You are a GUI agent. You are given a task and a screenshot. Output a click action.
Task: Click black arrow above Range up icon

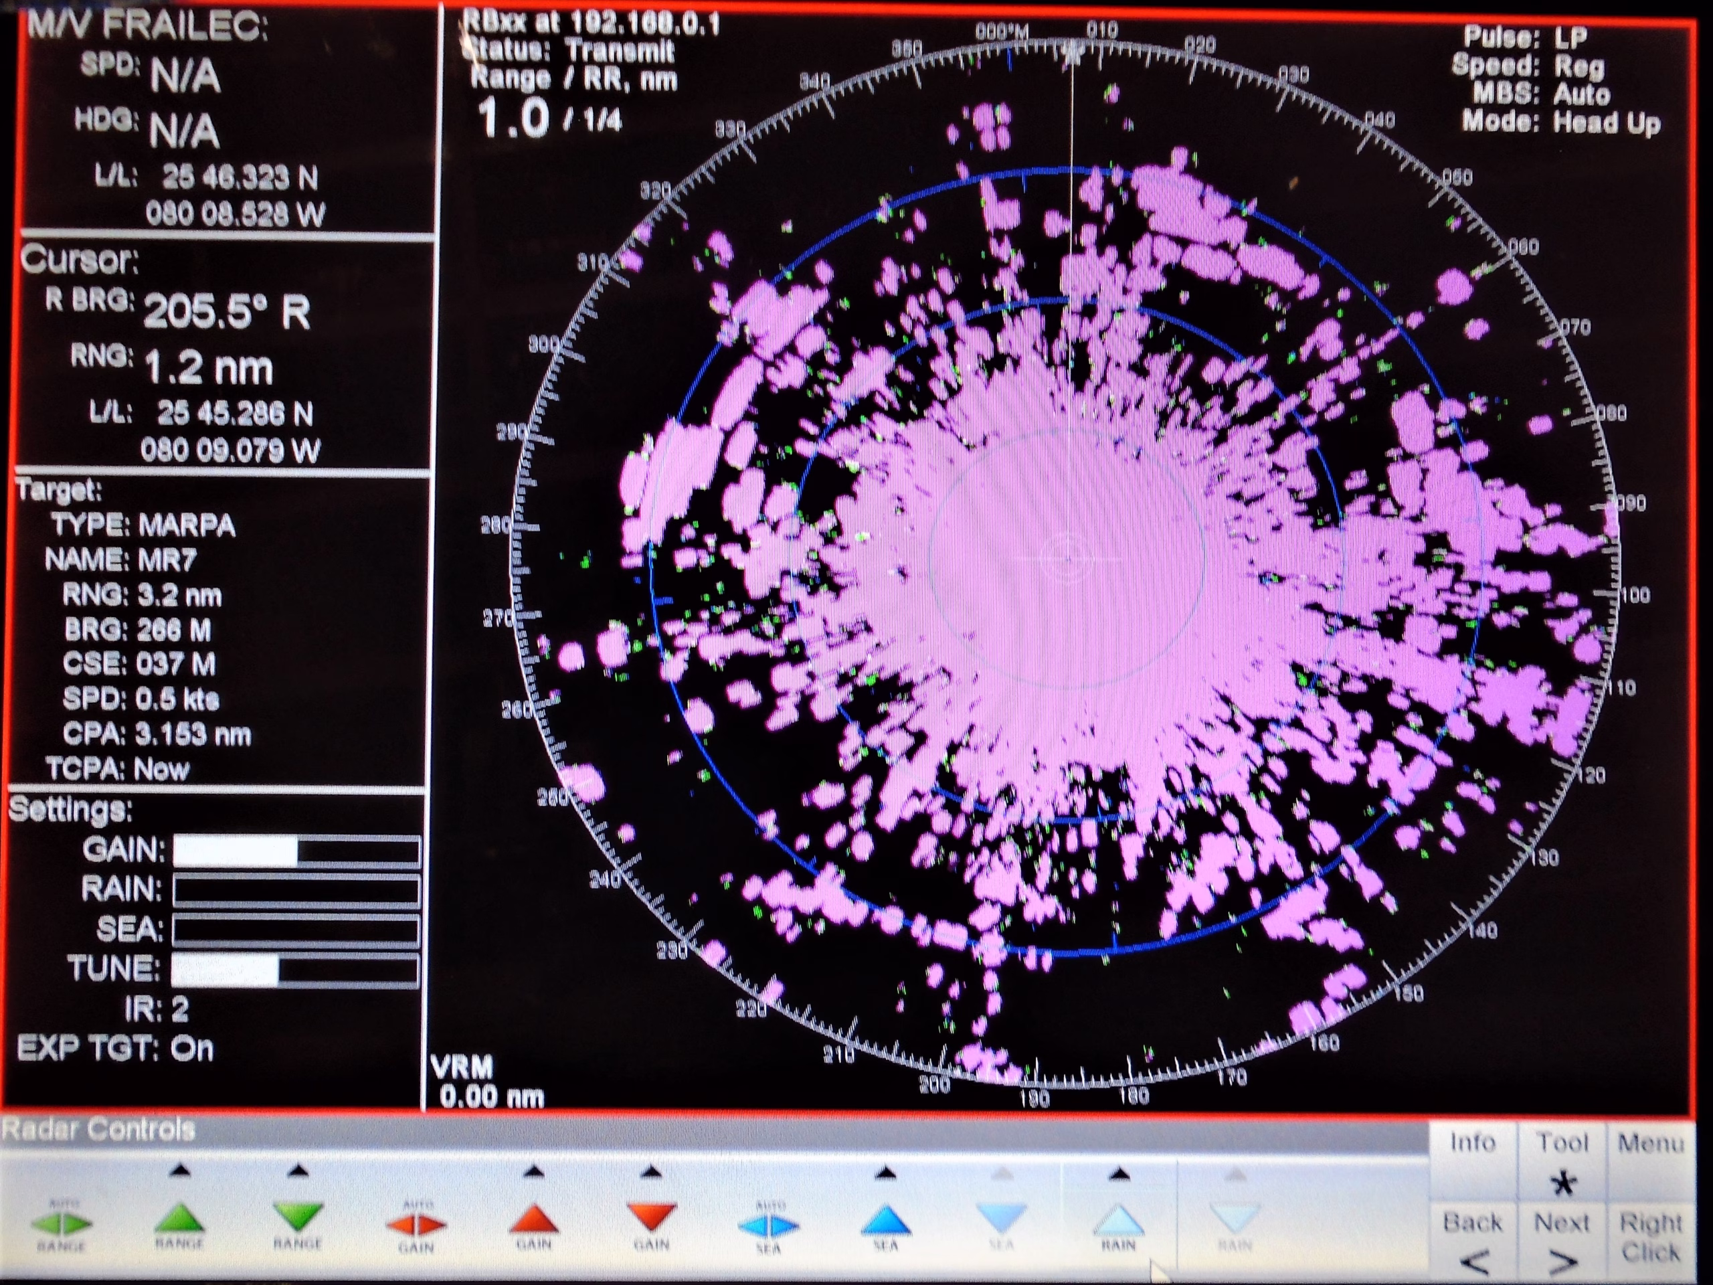179,1172
